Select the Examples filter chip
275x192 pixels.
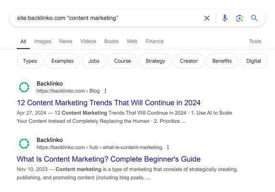[62, 61]
